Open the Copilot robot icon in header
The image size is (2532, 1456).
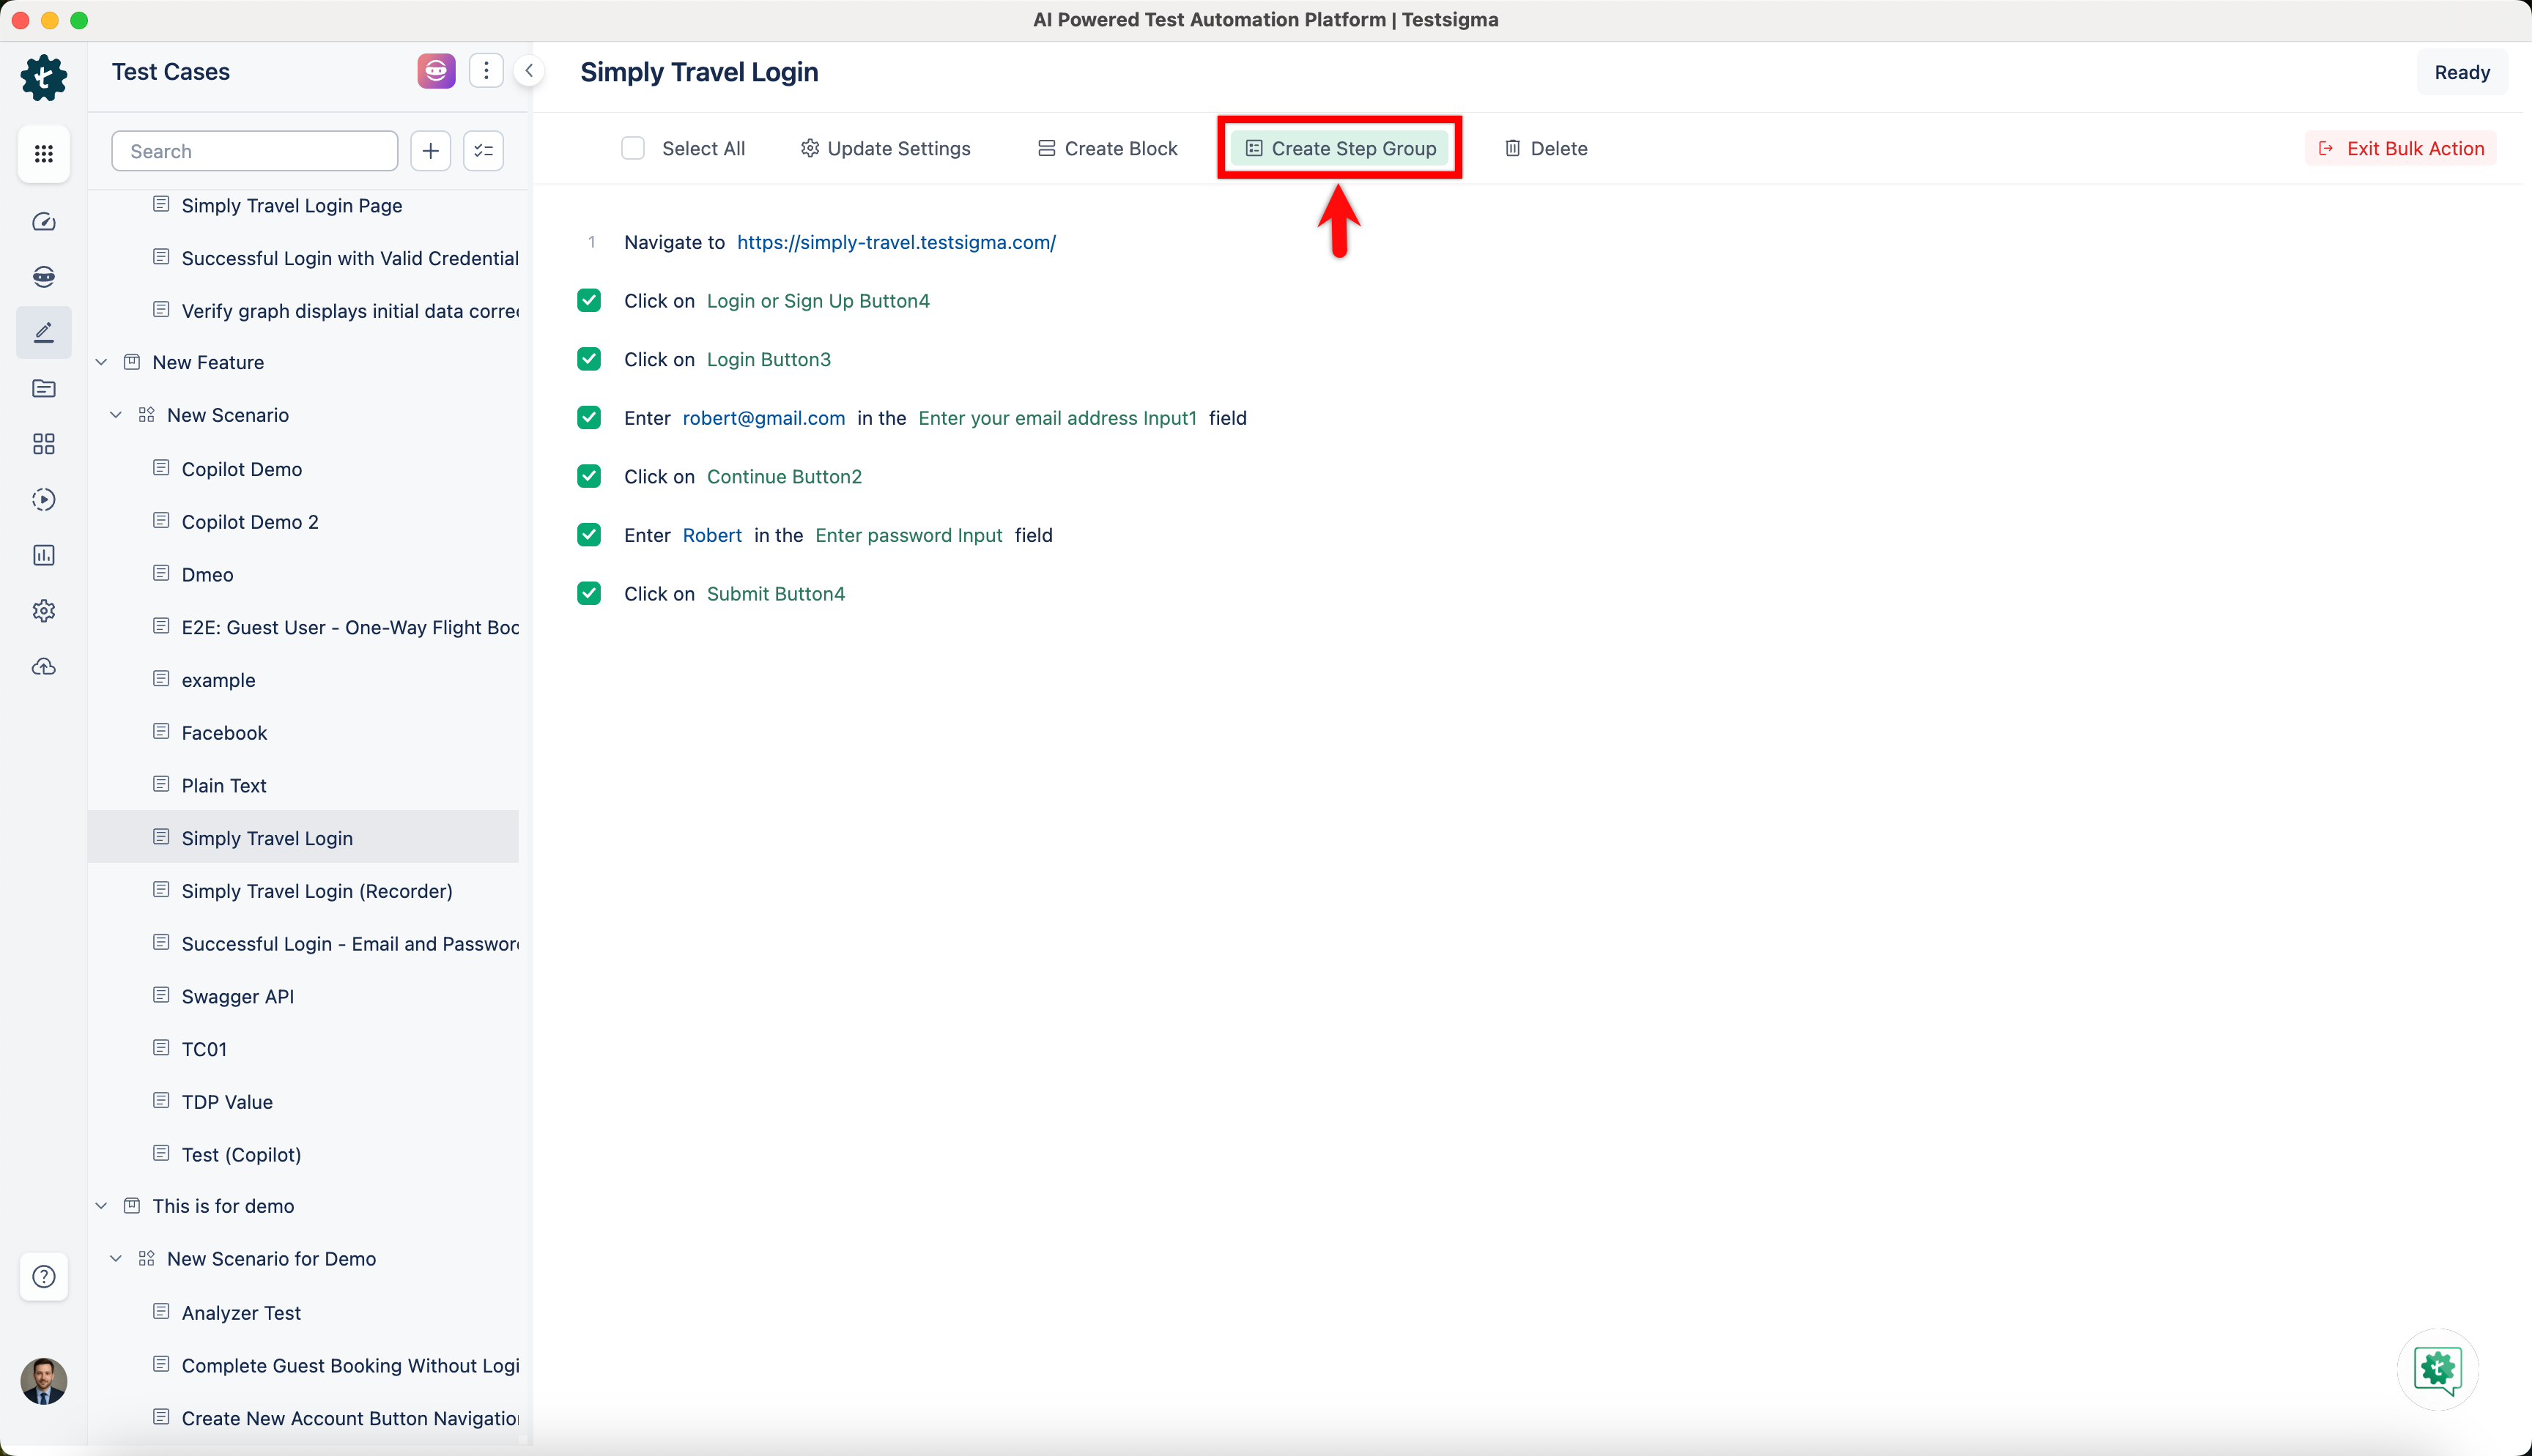tap(436, 71)
